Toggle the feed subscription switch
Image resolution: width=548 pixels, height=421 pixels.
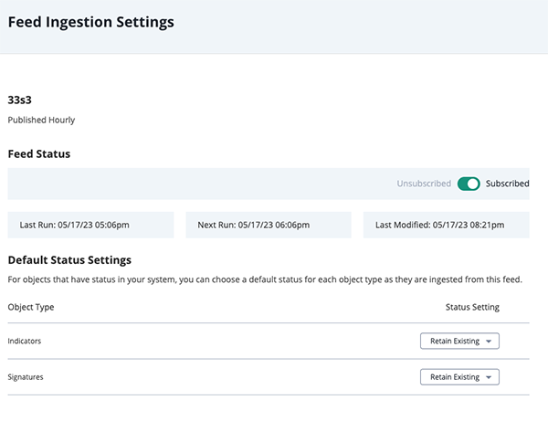click(469, 184)
